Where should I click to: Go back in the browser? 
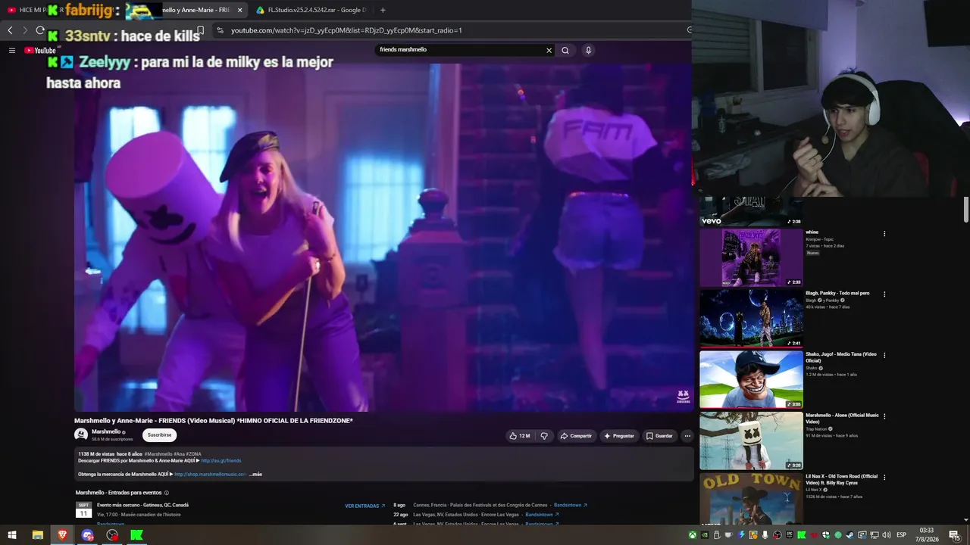[10, 30]
